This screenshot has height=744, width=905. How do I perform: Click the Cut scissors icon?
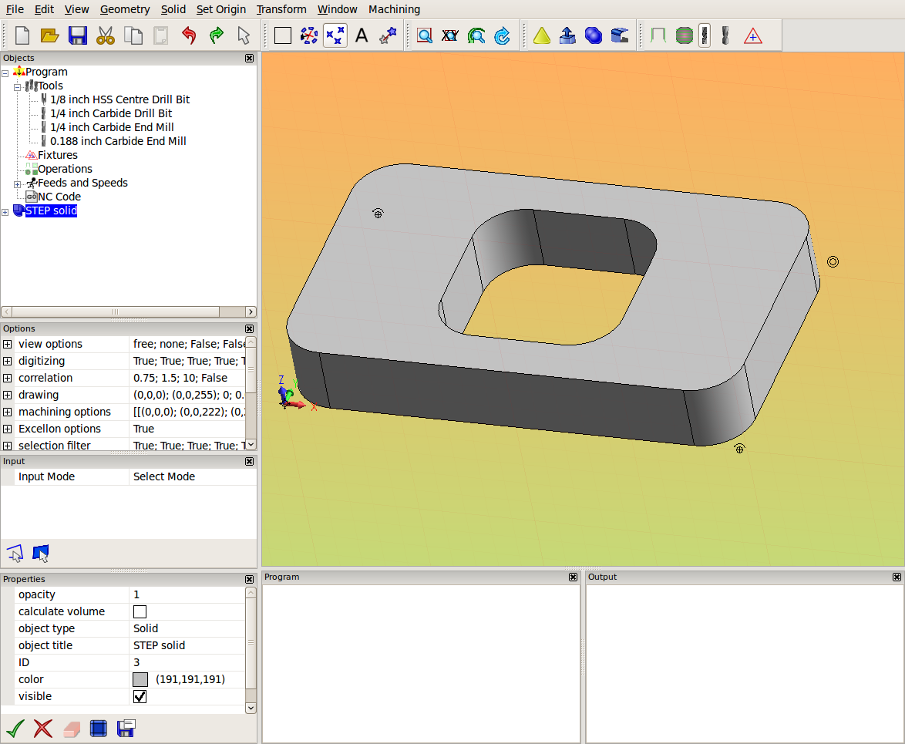pyautogui.click(x=105, y=35)
